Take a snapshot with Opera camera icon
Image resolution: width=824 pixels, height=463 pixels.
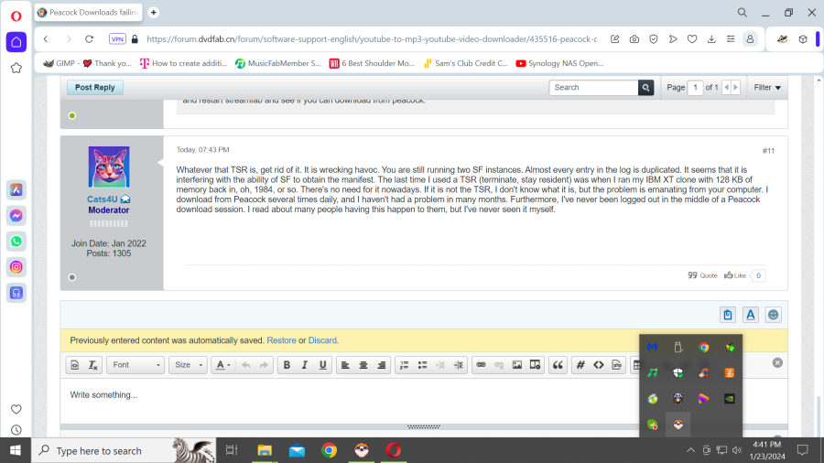click(634, 38)
